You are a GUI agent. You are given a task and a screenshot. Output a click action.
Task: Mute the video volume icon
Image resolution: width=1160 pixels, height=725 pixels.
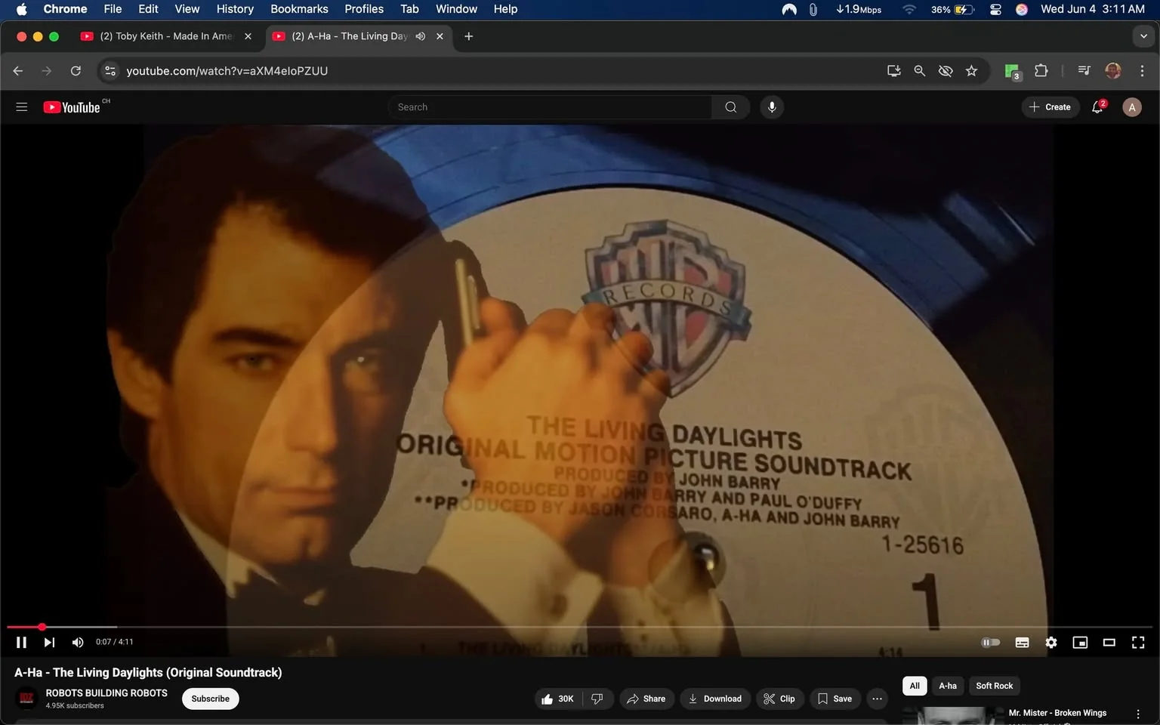(78, 642)
